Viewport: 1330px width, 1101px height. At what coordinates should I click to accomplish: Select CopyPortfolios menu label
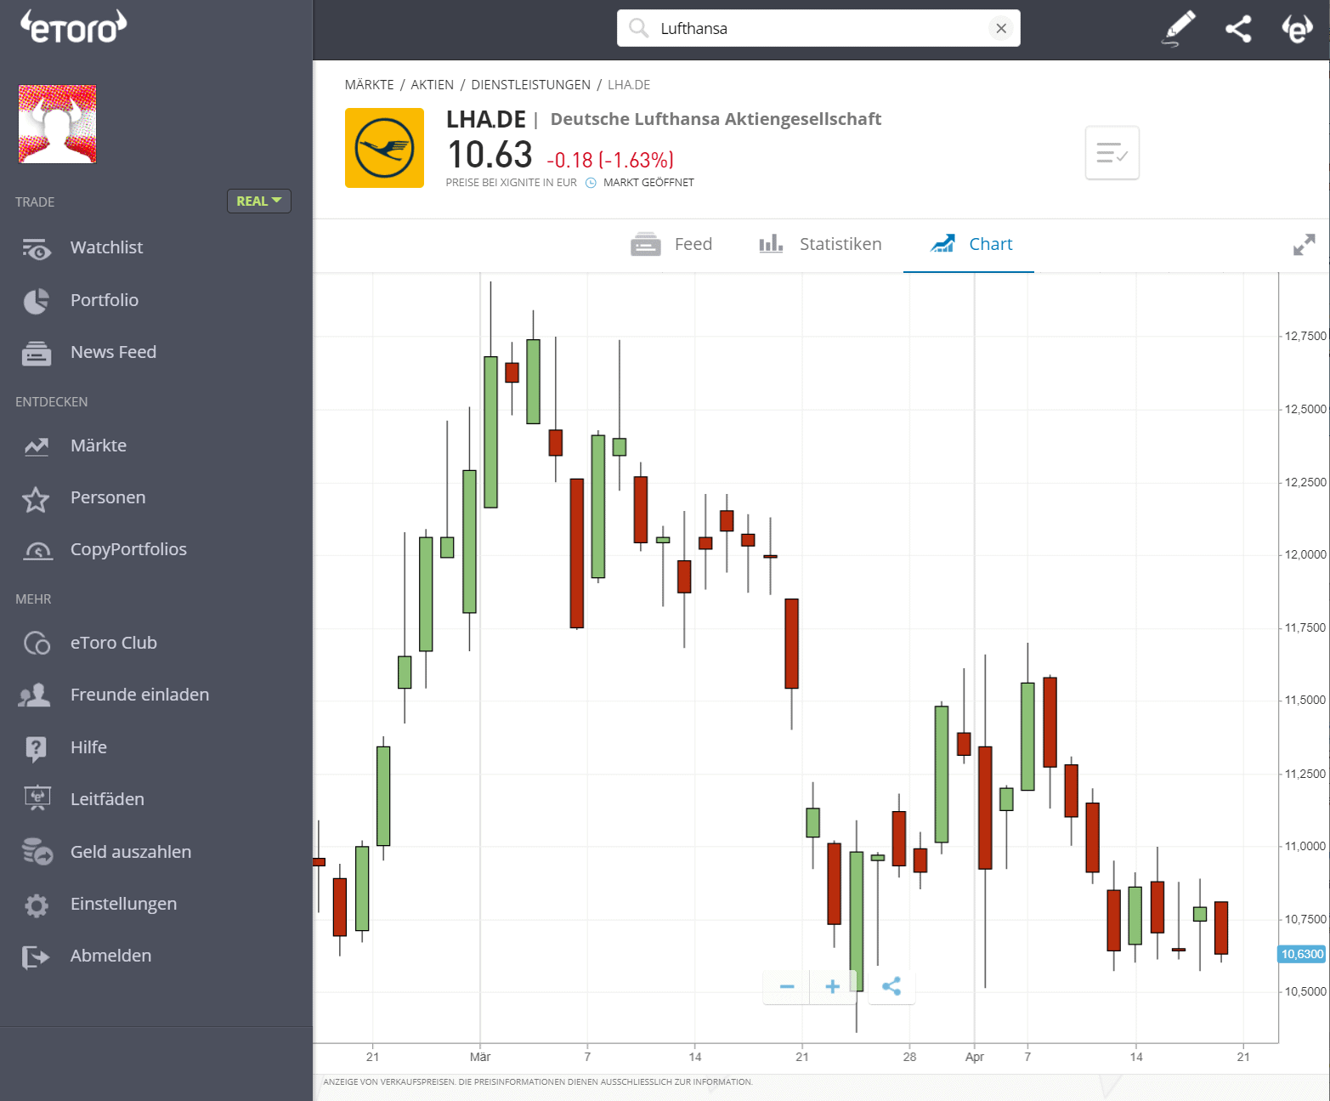tap(128, 549)
